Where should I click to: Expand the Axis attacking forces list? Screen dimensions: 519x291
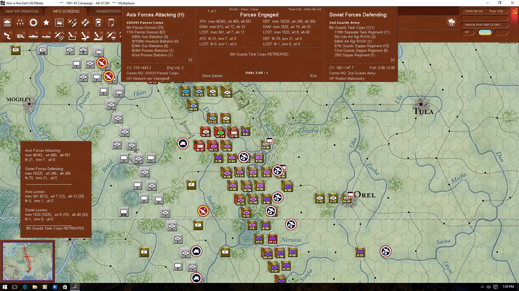point(190,60)
